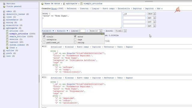Click the local database icon
The height and width of the screenshot is (108, 192).
click(4, 17)
